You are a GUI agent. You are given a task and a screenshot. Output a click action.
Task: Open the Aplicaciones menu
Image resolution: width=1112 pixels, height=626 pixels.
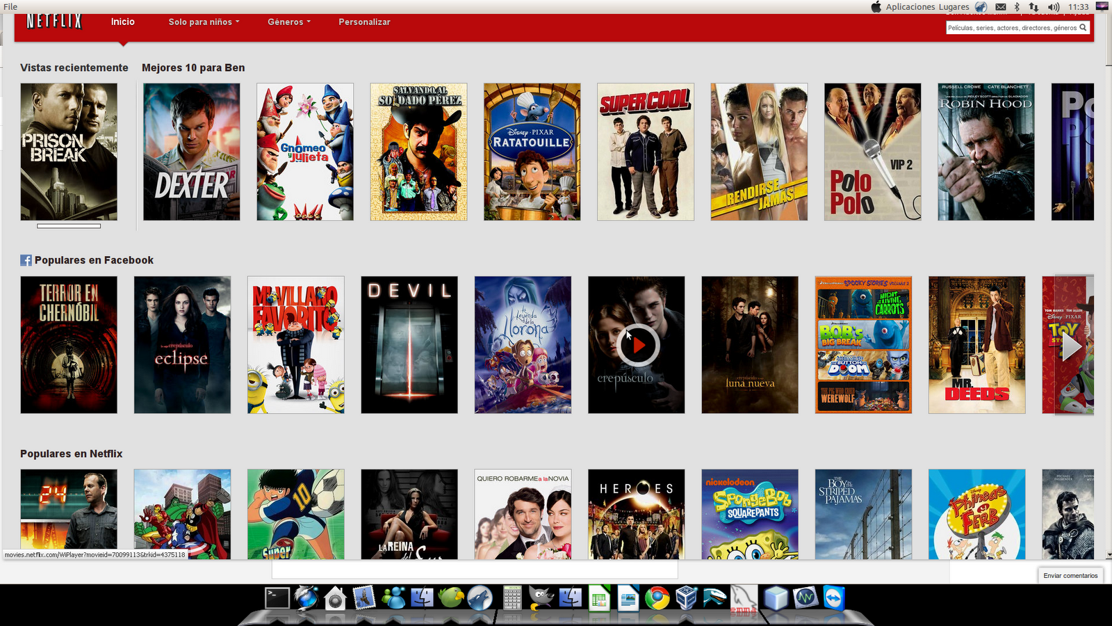pos(912,6)
